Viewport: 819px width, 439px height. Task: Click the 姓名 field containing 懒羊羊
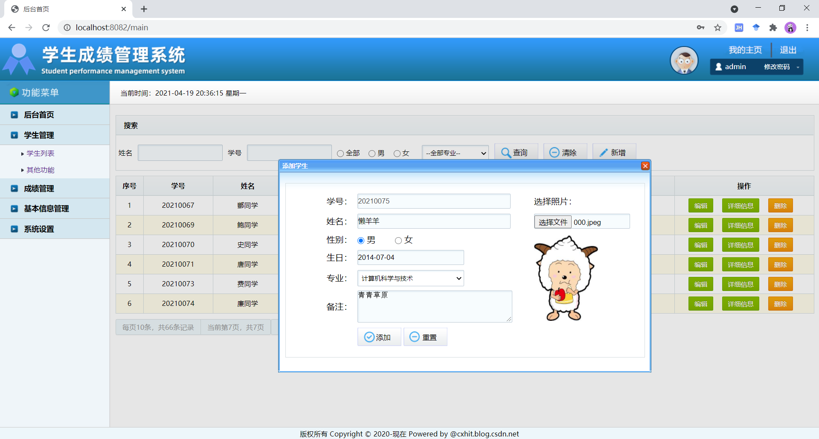434,221
